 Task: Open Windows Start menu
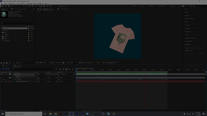(x=3, y=114)
